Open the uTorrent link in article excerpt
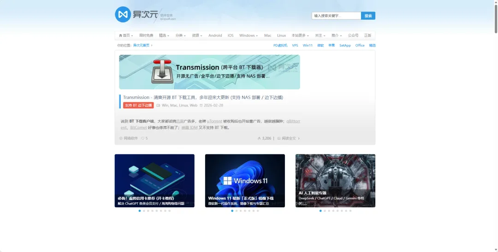498x252 pixels. [x=214, y=121]
